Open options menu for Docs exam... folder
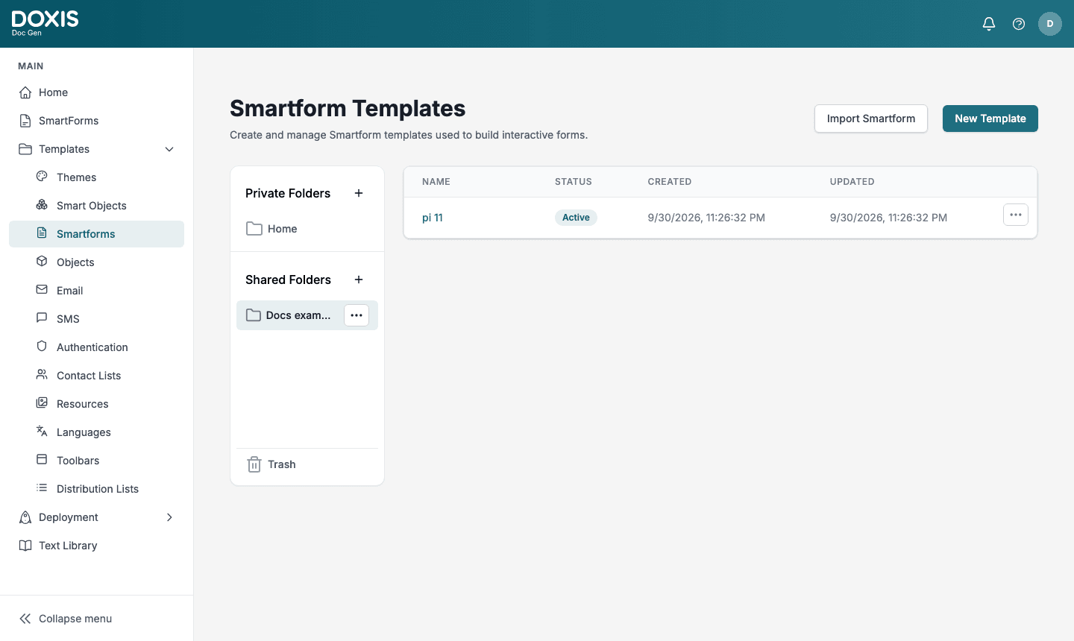The height and width of the screenshot is (641, 1074). [x=357, y=315]
